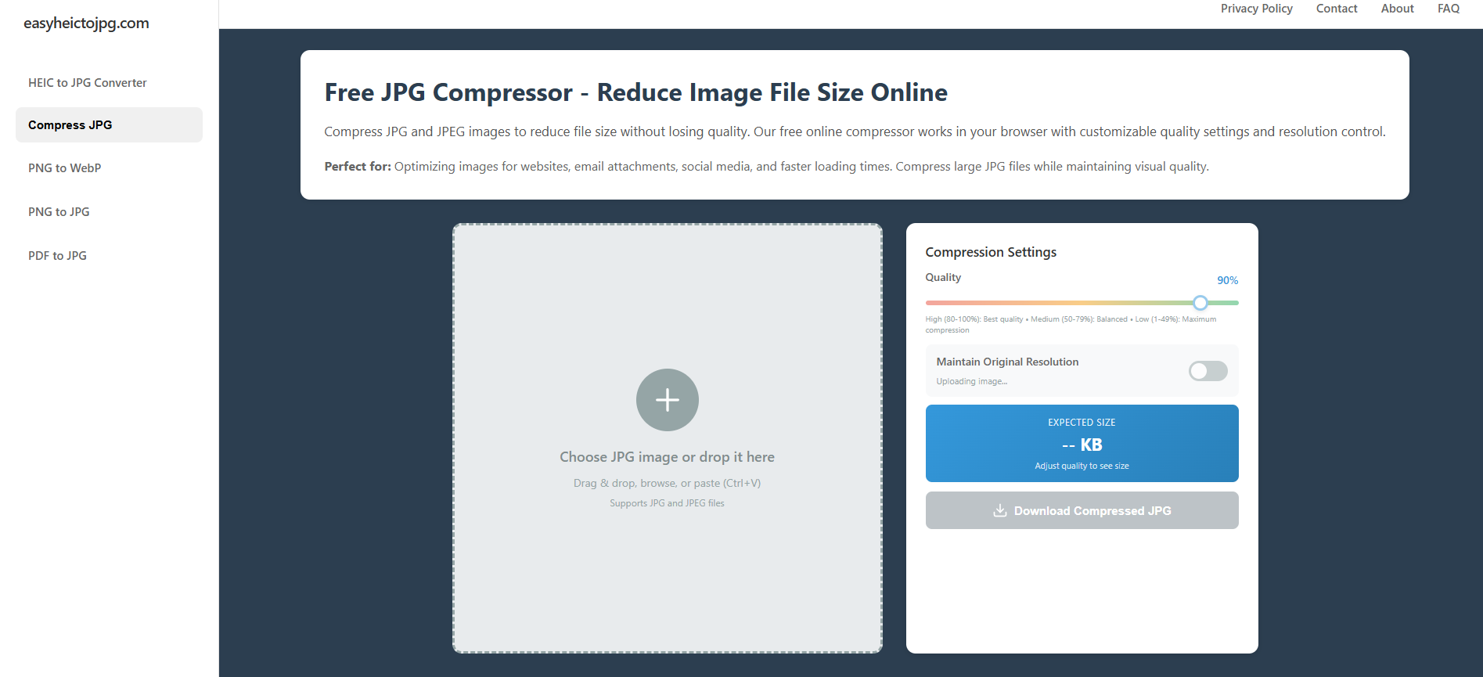1483x677 pixels.
Task: Open the Contact page
Action: tap(1336, 9)
